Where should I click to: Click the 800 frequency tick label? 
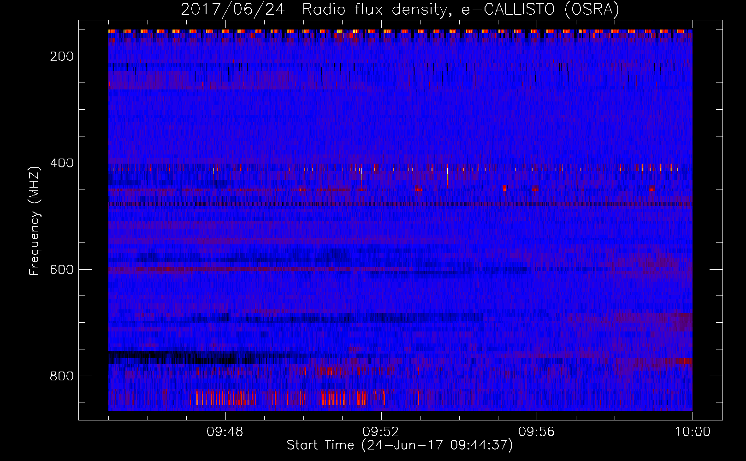[x=62, y=376]
